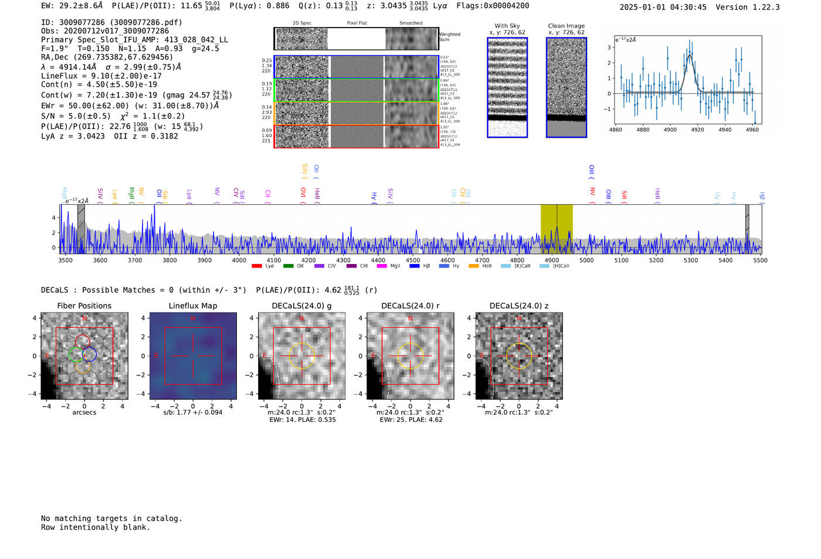821x559 pixels.
Task: Click the magenta MgII legend swatch
Action: coord(382,266)
